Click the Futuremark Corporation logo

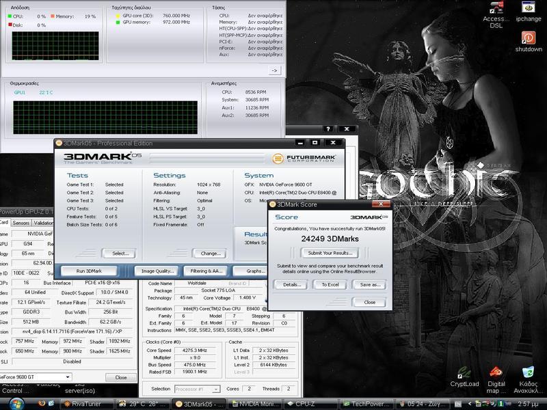[304, 159]
